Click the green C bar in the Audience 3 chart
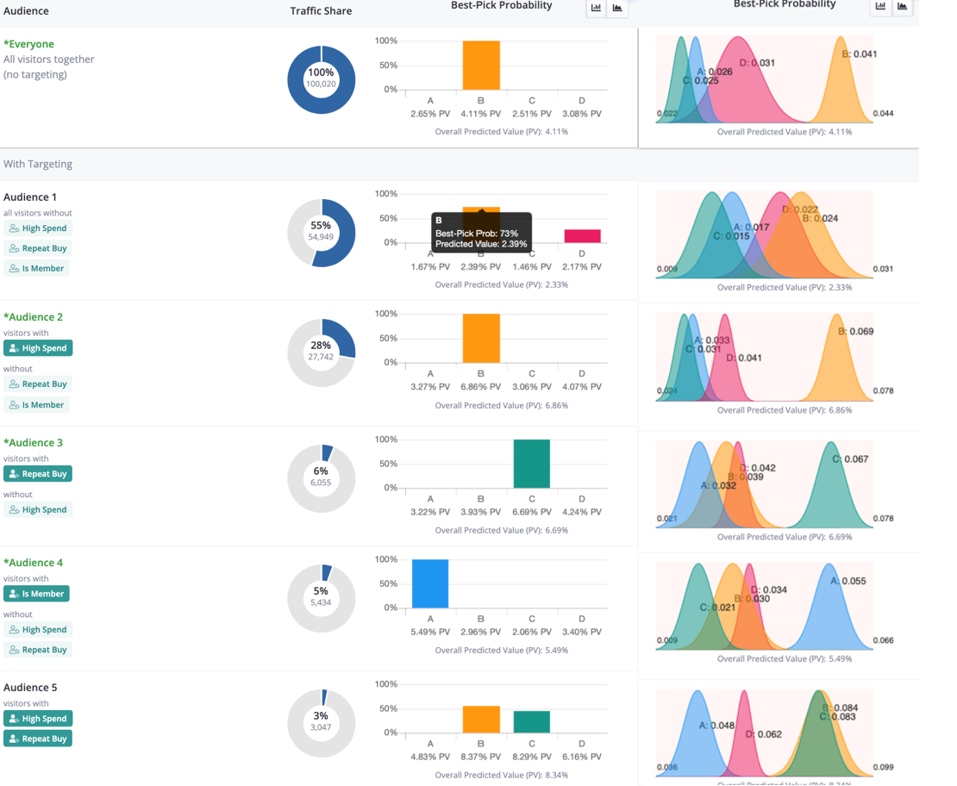 [x=531, y=464]
